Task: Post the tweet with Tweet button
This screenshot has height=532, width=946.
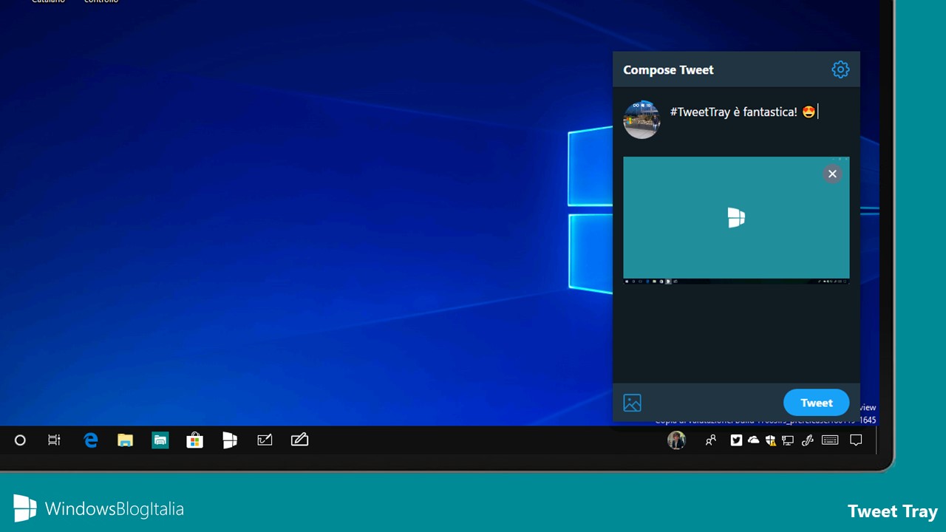Action: tap(816, 403)
